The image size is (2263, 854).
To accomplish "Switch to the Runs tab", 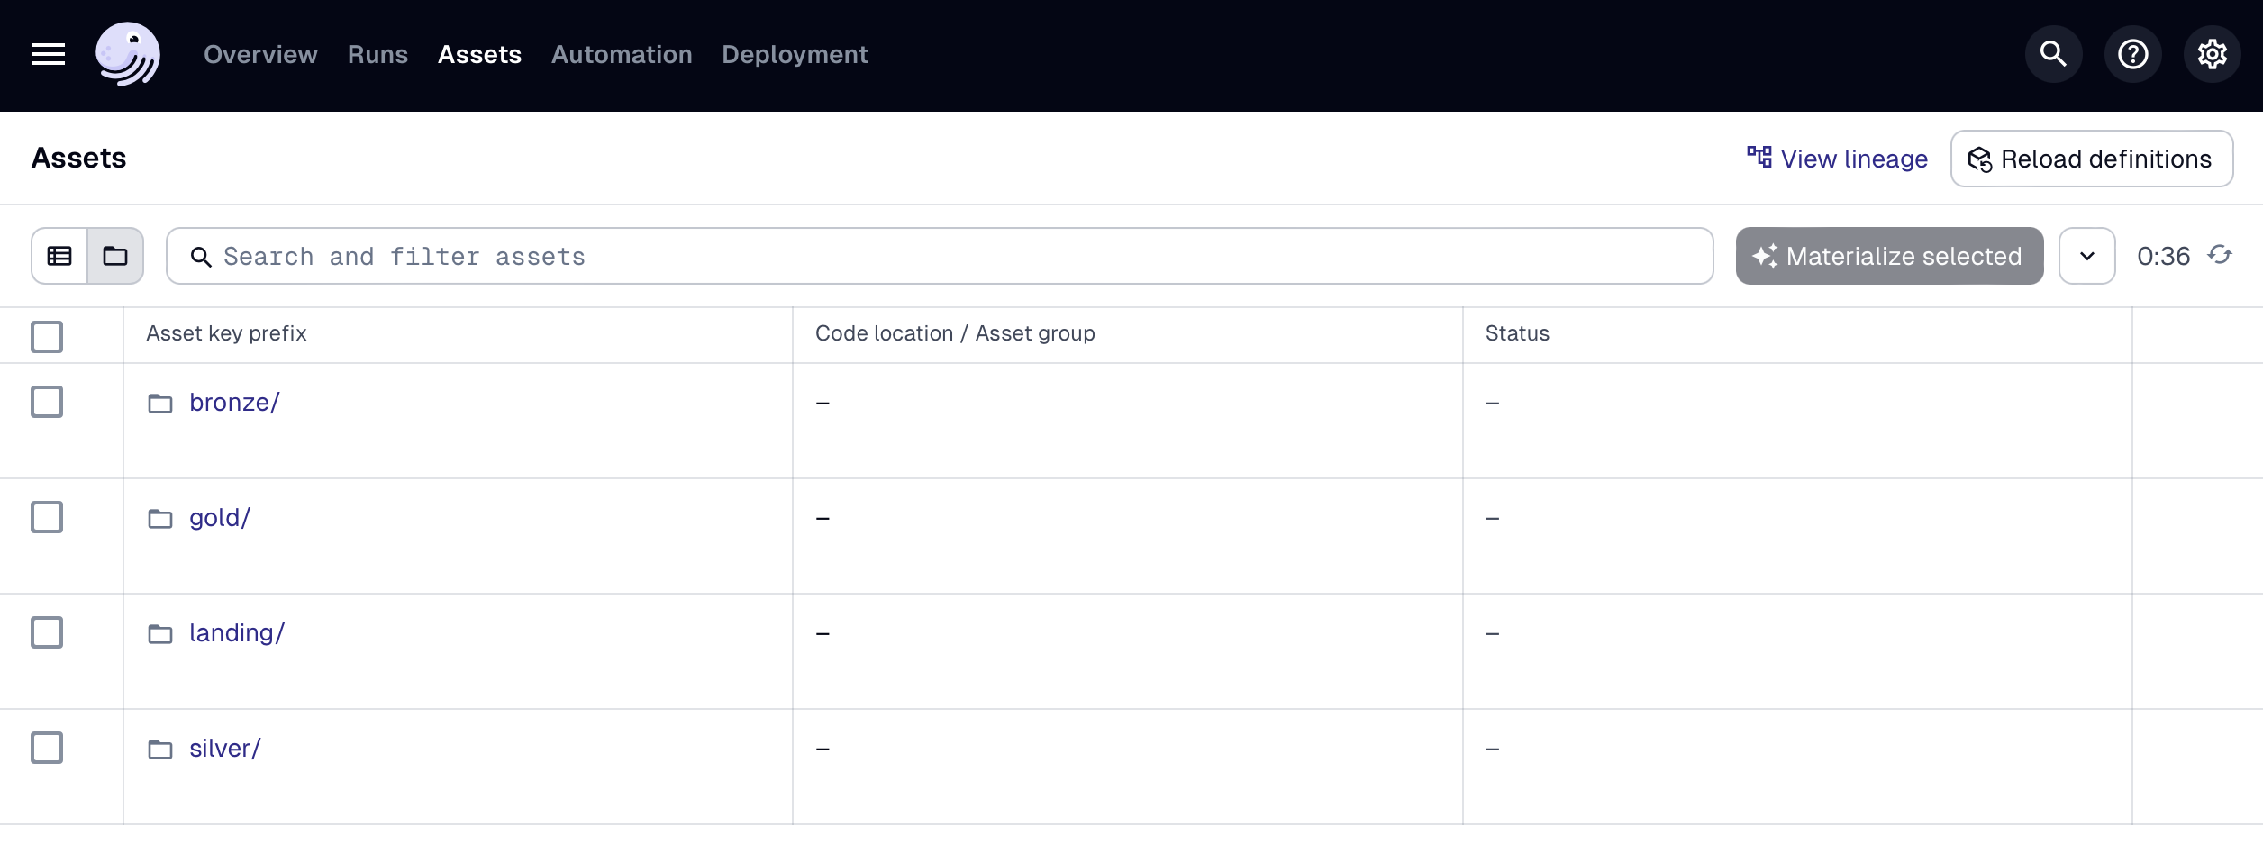I will pos(377,54).
